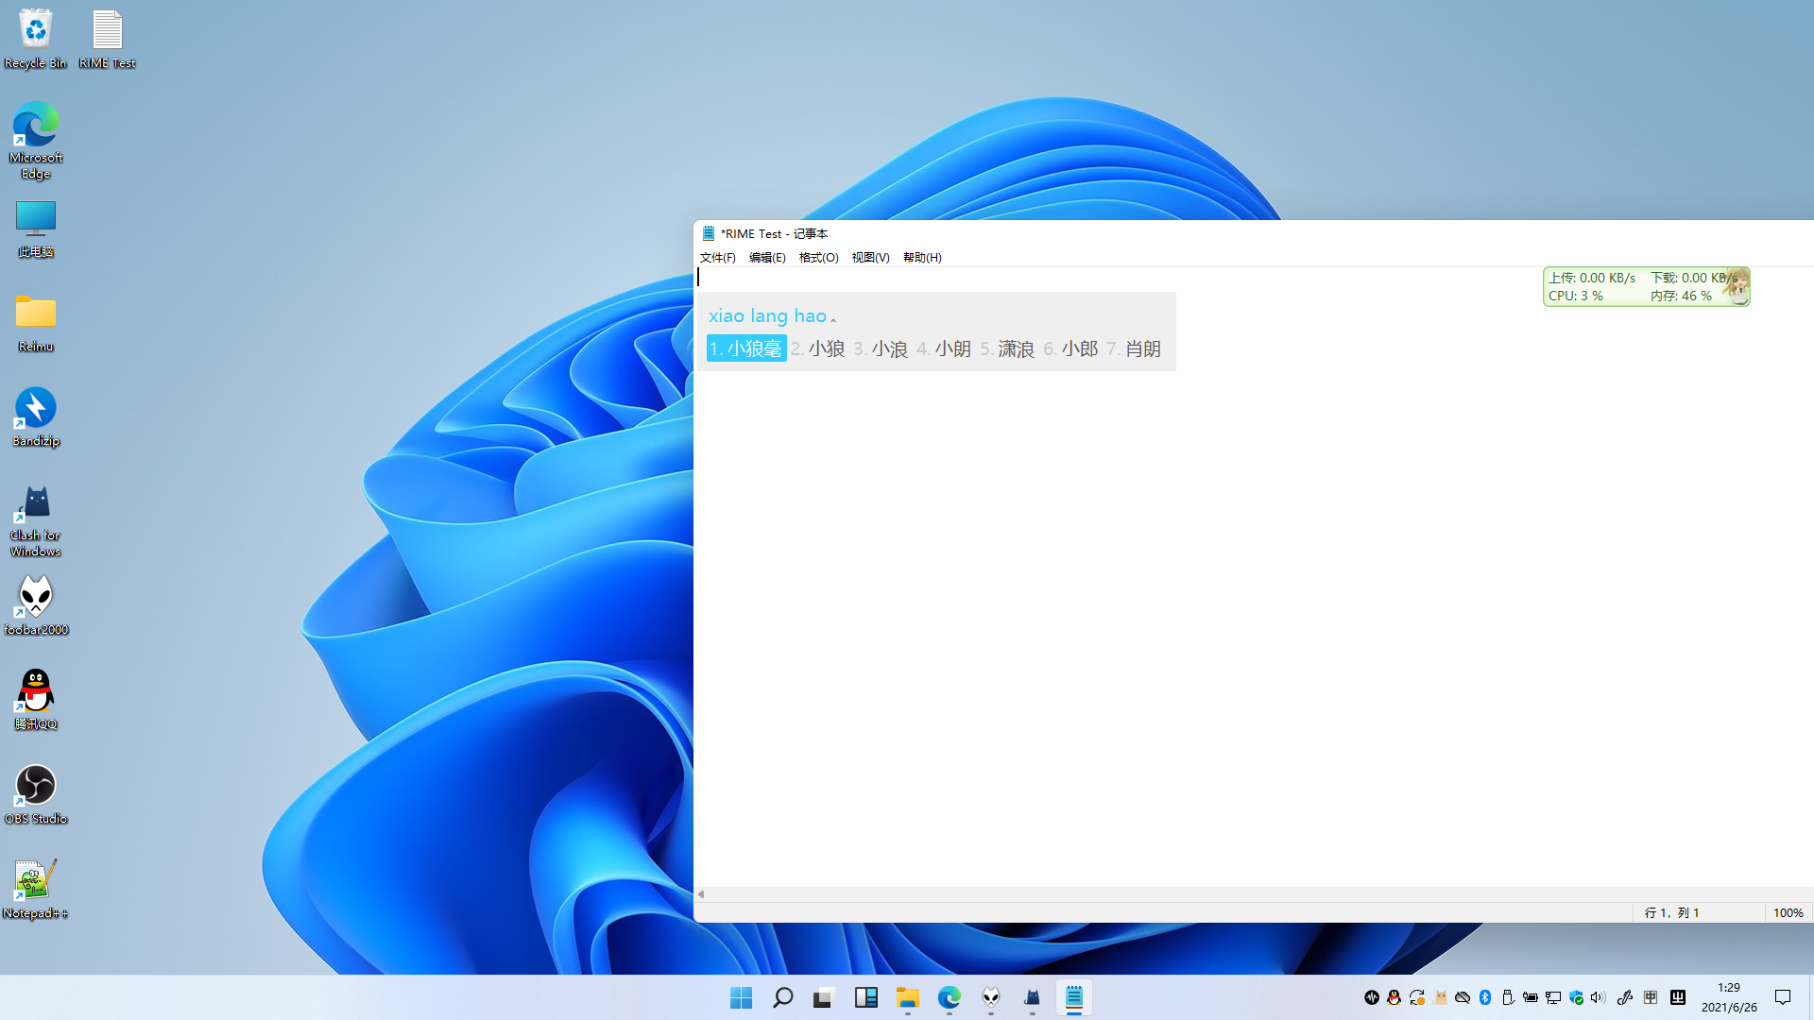Open Windows Security shield in system tray

point(1575,997)
